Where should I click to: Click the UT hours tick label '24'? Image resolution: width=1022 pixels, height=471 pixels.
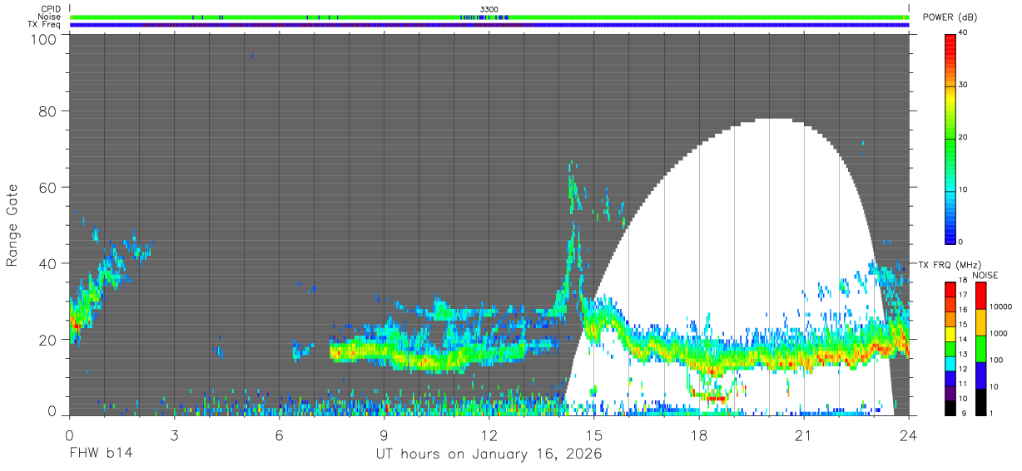pyautogui.click(x=908, y=434)
